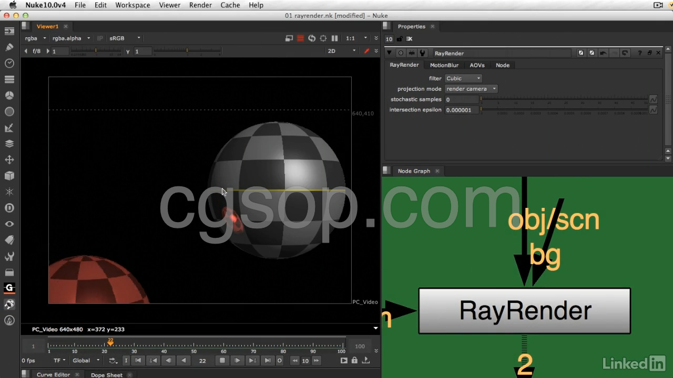Pause viewer updates

point(334,38)
